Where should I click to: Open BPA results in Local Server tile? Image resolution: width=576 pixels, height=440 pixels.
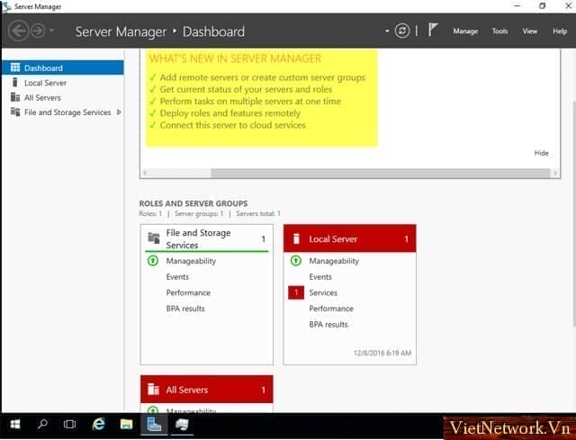click(x=328, y=324)
